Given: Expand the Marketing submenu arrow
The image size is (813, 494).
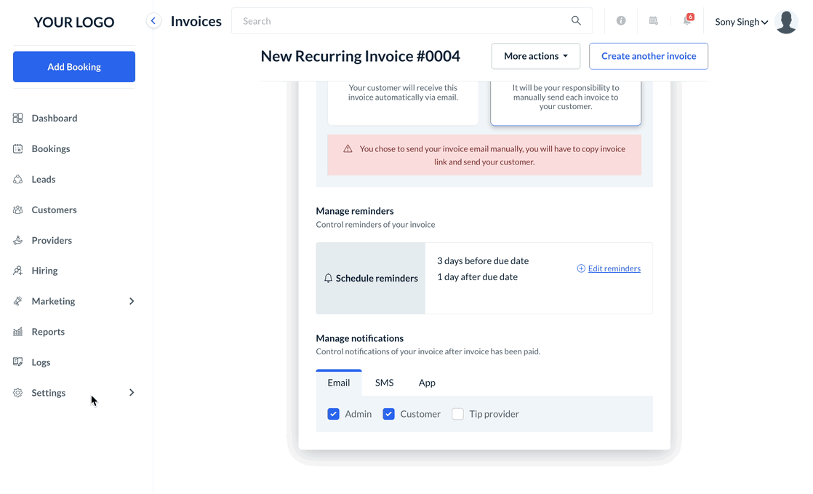Looking at the screenshot, I should (x=132, y=301).
